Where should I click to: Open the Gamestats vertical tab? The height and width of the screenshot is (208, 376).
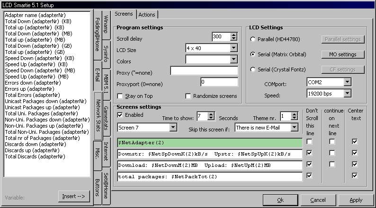click(106, 118)
